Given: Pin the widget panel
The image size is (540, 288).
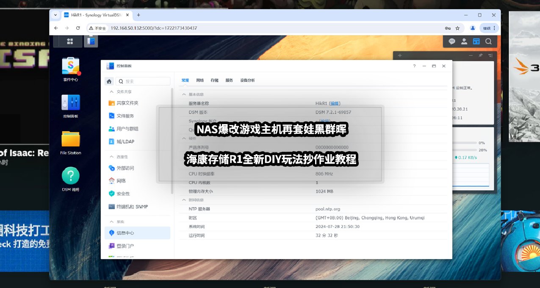Looking at the screenshot, I should tap(480, 55).
